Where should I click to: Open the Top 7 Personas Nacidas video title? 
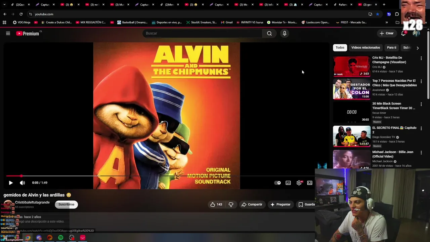pyautogui.click(x=394, y=83)
